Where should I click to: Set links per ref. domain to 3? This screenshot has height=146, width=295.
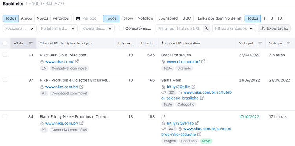click(271, 18)
